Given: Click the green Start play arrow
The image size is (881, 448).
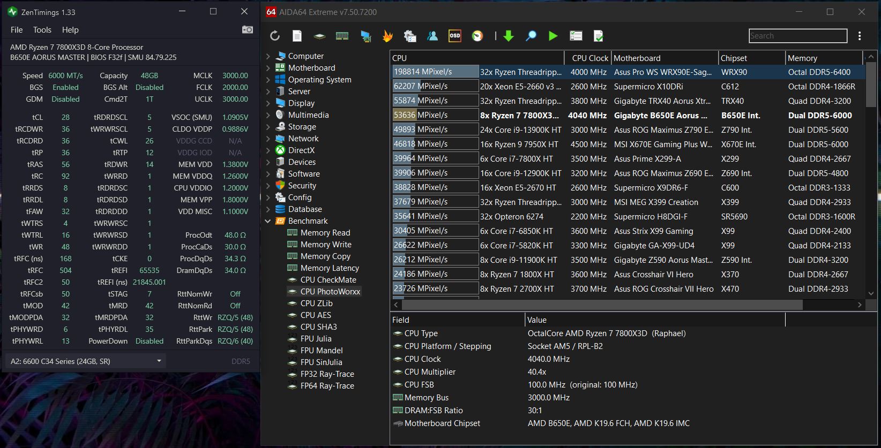Looking at the screenshot, I should [x=553, y=36].
